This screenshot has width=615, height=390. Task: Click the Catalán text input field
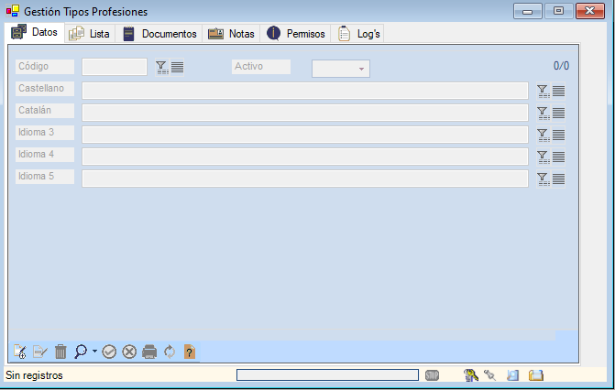304,113
